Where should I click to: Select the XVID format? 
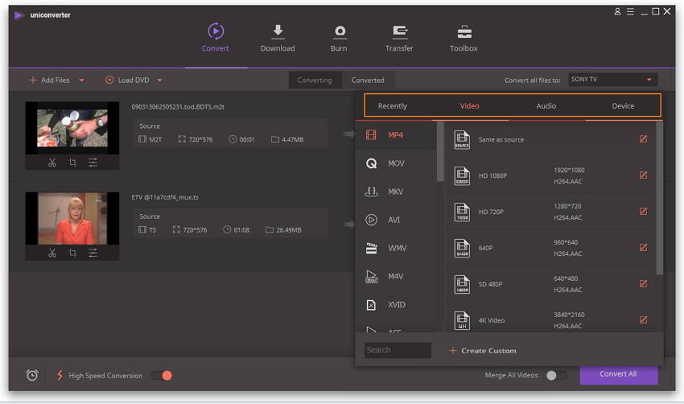(396, 305)
